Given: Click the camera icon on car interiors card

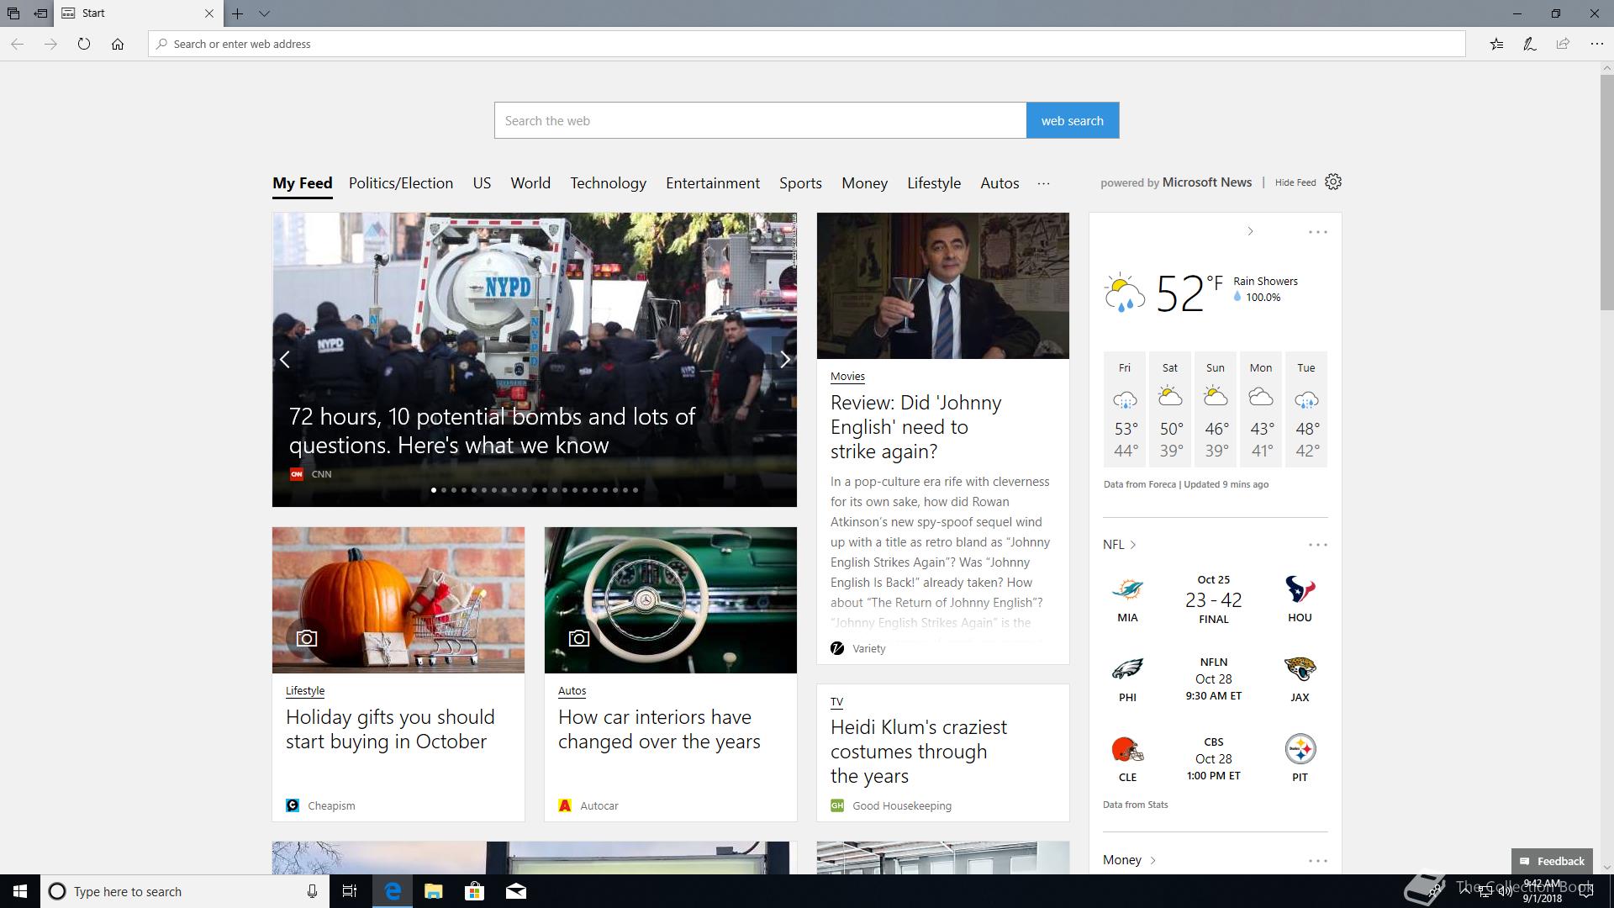Looking at the screenshot, I should [579, 638].
